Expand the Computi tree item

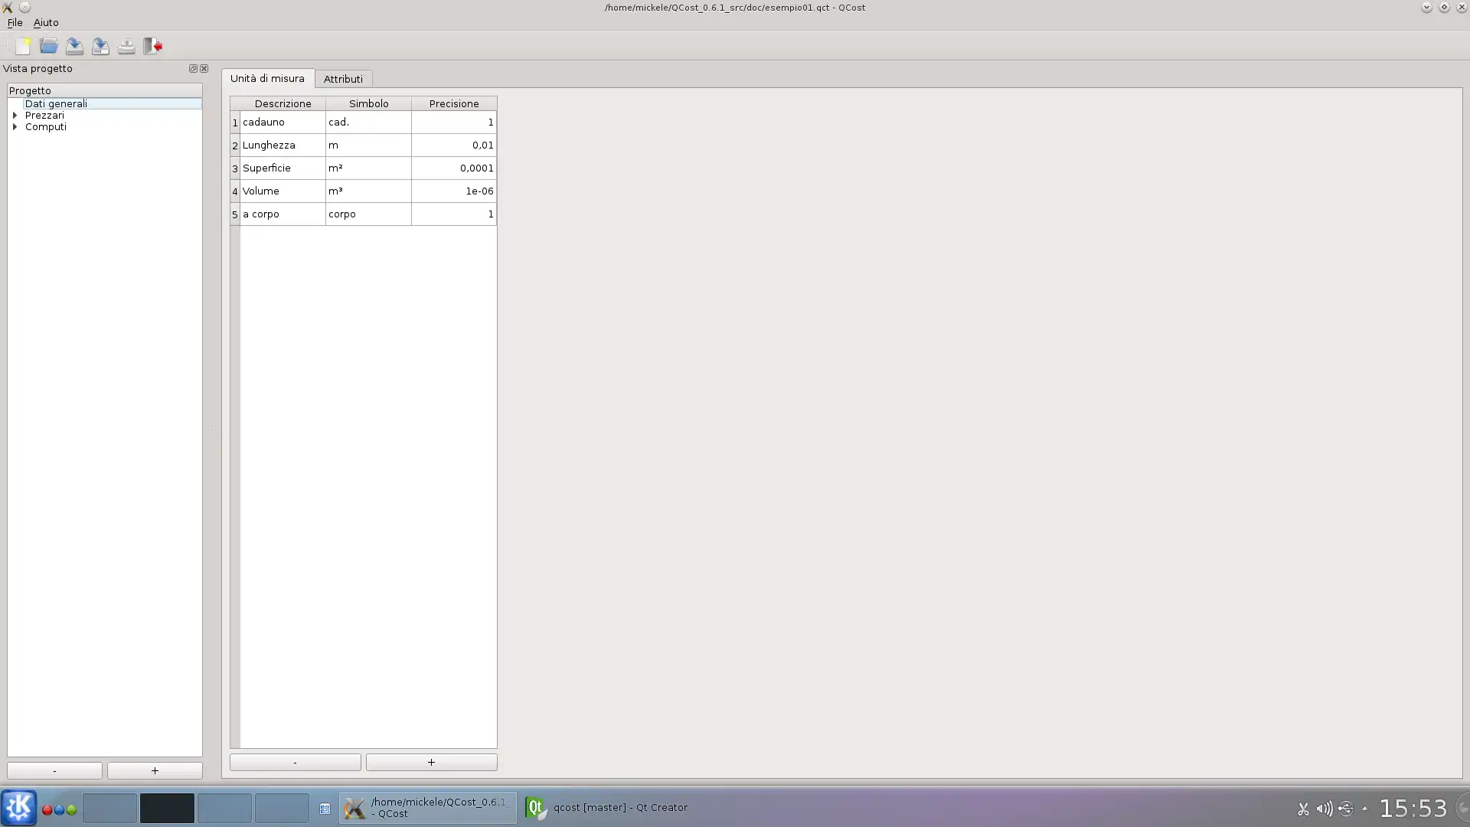click(x=15, y=126)
